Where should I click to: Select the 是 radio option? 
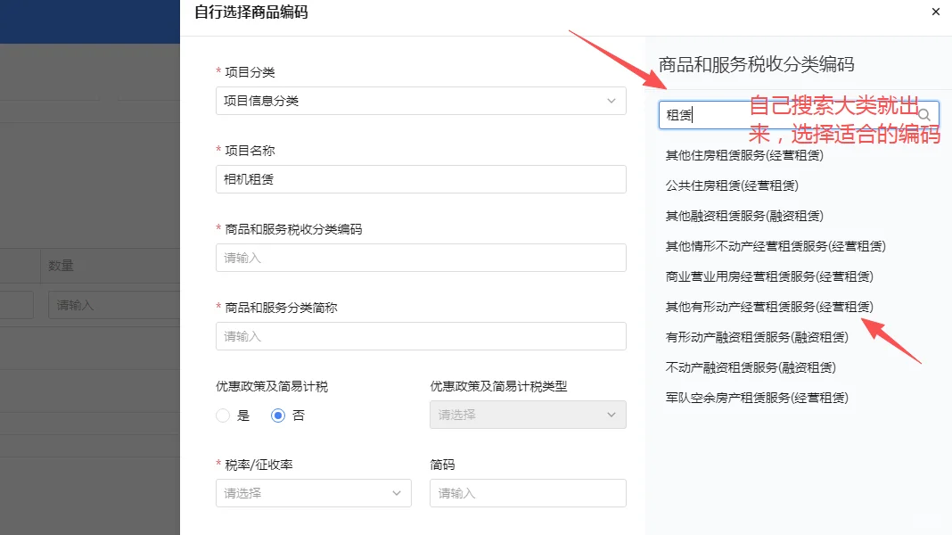click(224, 415)
